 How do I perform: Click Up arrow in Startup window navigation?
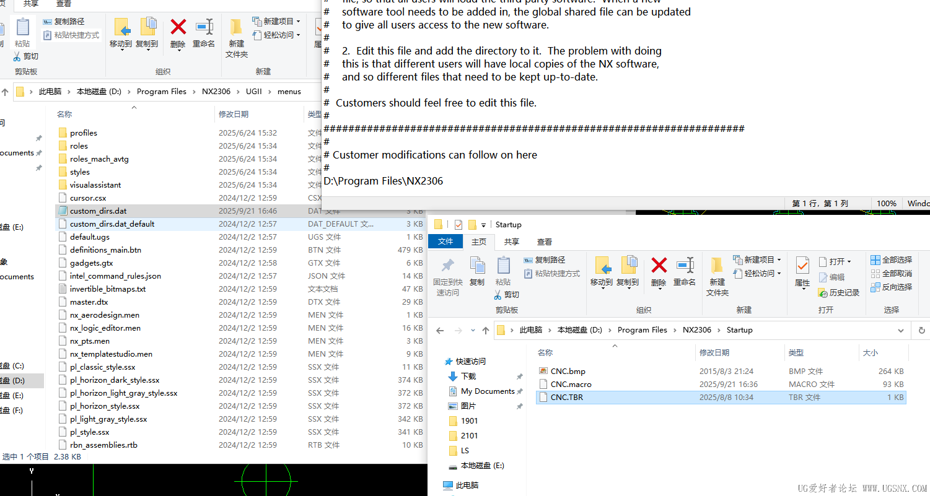tap(486, 330)
